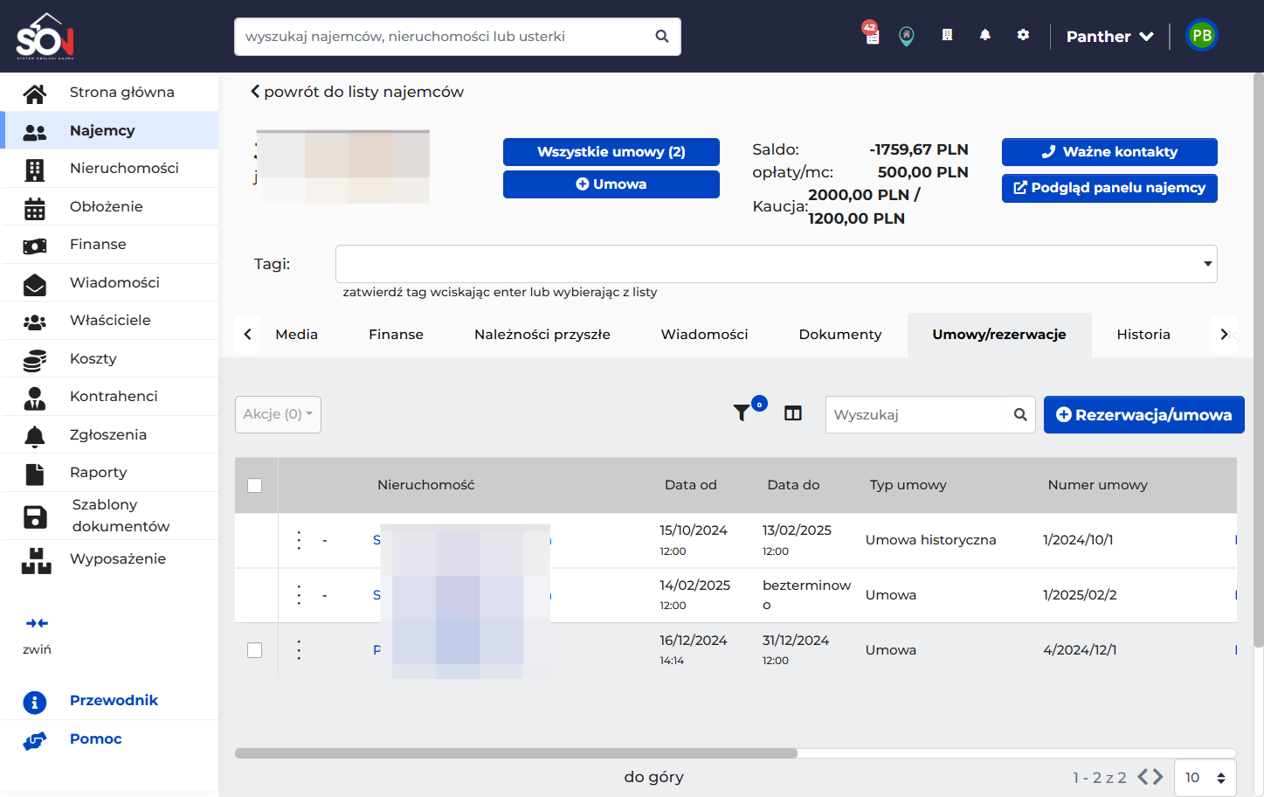Click Podgląd panelu najemcy button
Image resolution: width=1264 pixels, height=797 pixels.
[x=1109, y=188]
